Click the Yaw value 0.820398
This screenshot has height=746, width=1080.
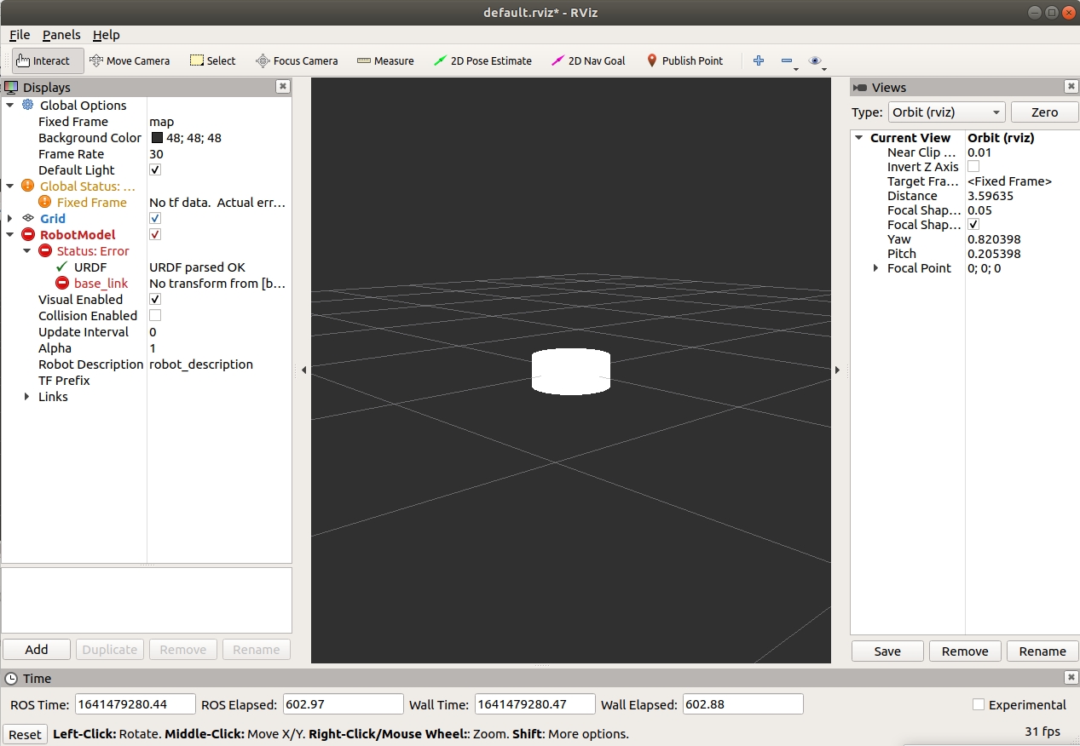pos(994,239)
